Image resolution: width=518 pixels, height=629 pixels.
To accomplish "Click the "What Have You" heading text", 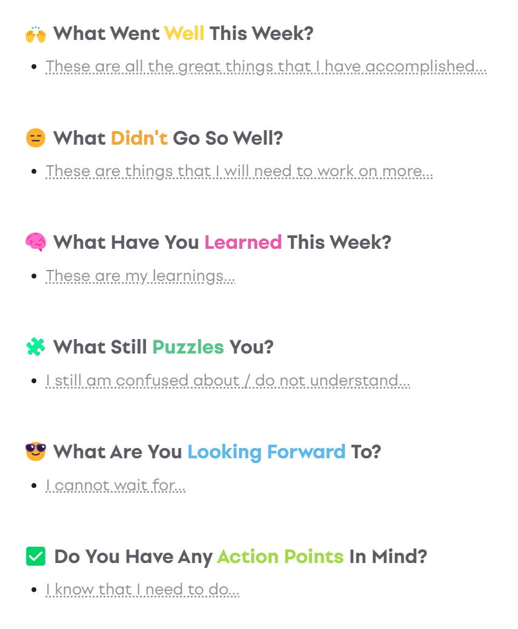I will [126, 243].
